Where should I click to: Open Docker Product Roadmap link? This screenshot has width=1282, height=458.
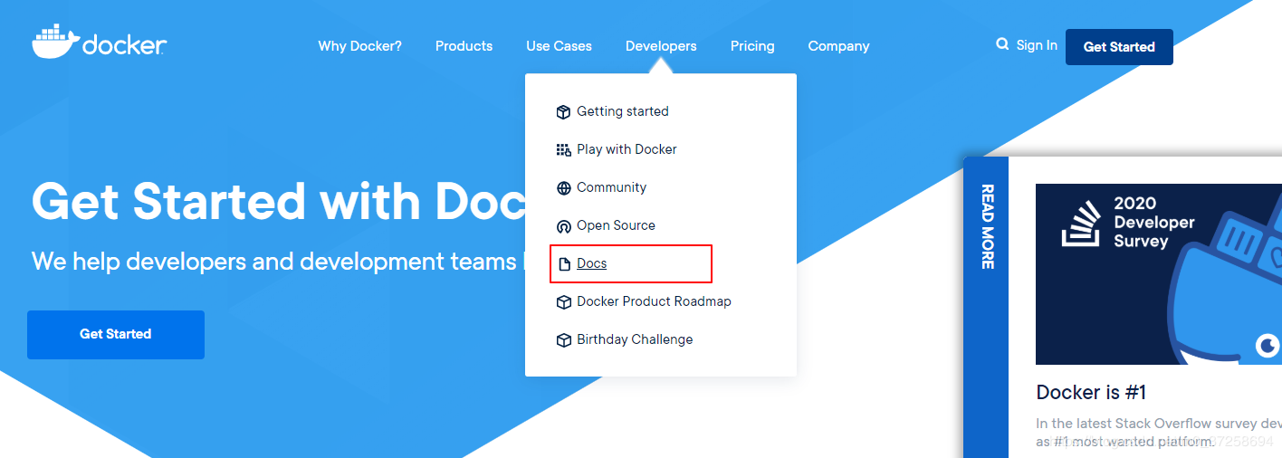point(654,301)
